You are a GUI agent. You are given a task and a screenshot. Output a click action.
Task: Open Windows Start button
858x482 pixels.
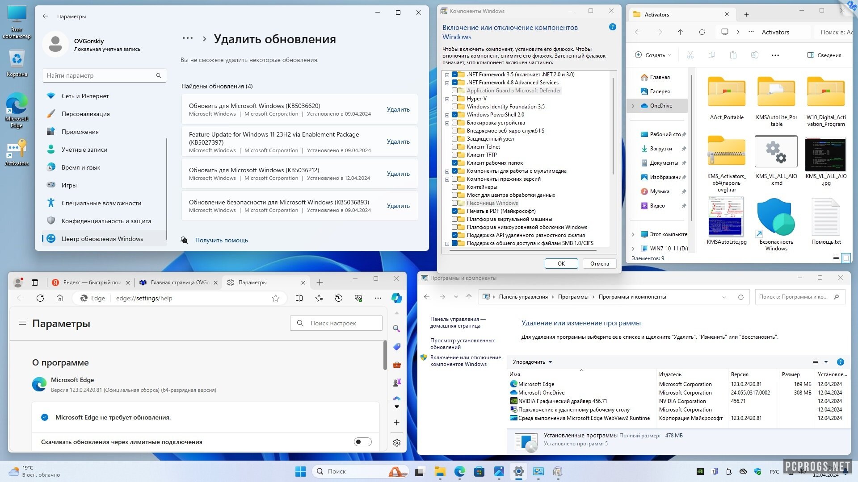pos(300,471)
